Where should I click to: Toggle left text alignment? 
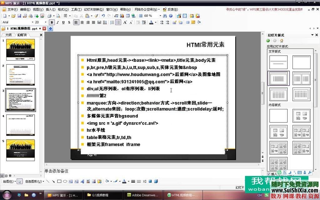click(76, 22)
